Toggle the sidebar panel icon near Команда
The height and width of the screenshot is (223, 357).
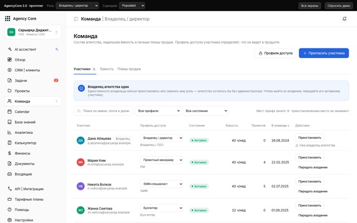point(76,19)
